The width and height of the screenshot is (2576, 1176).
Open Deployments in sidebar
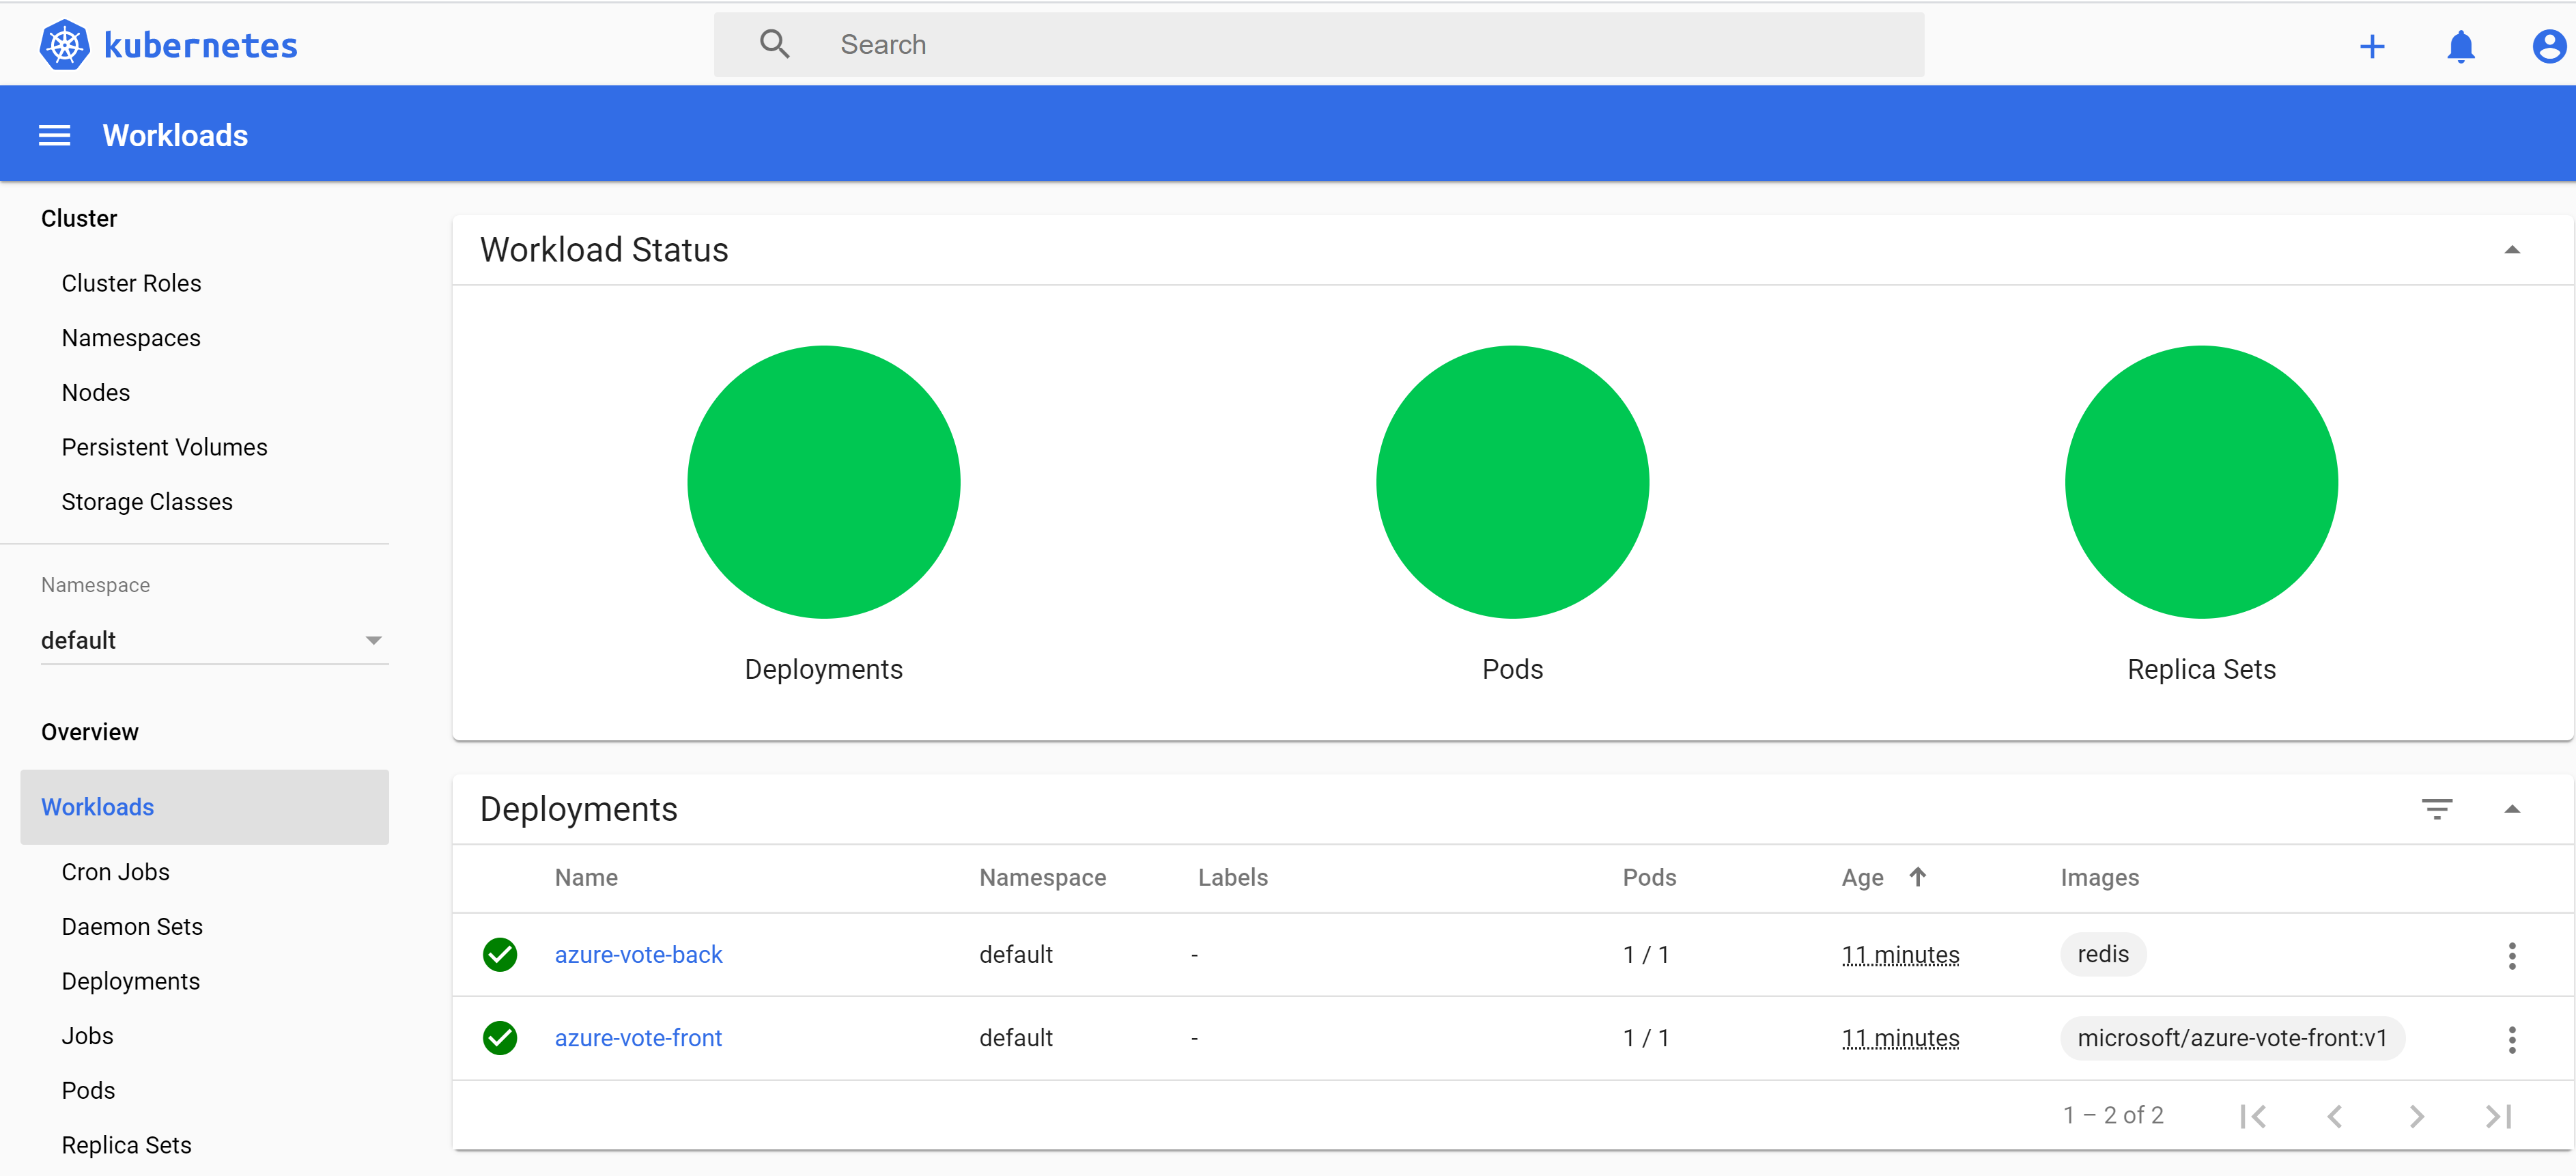point(130,981)
